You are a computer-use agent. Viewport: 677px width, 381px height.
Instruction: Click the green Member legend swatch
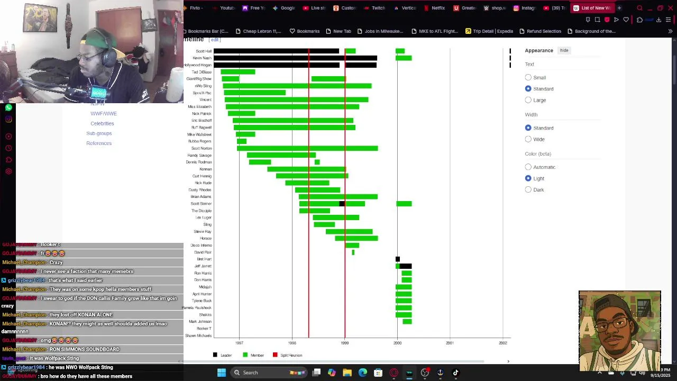pos(245,355)
